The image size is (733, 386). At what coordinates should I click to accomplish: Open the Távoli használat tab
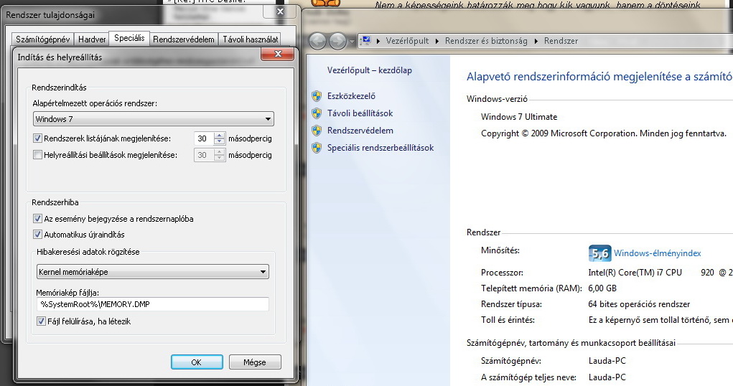pyautogui.click(x=250, y=39)
